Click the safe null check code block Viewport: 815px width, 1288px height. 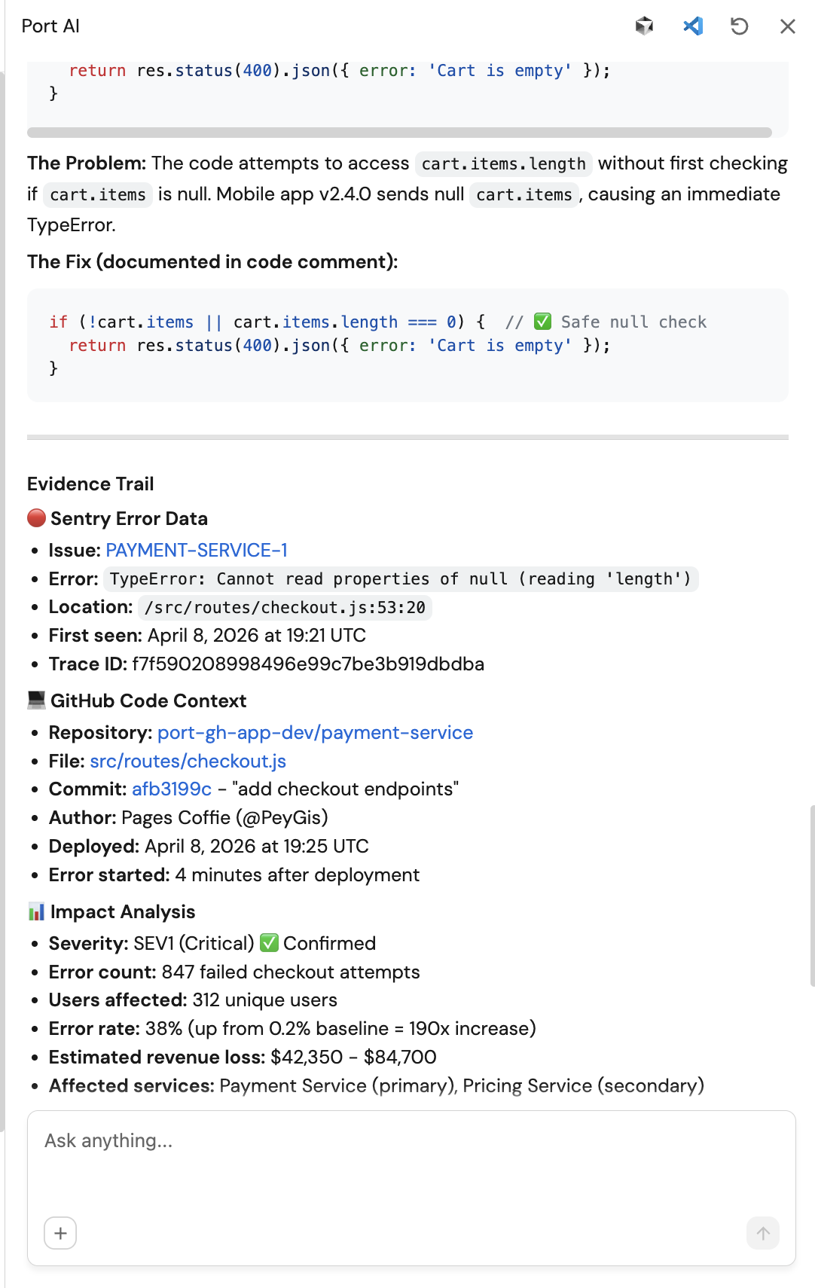(x=407, y=345)
